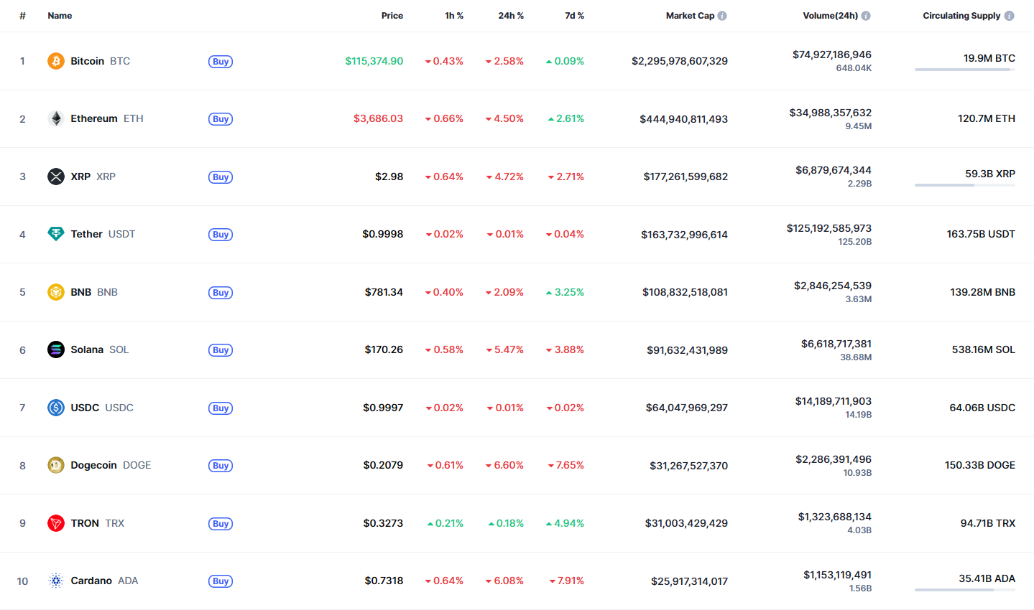Viewport: 1034px width, 610px height.
Task: Sort the table by Price column
Action: click(392, 16)
